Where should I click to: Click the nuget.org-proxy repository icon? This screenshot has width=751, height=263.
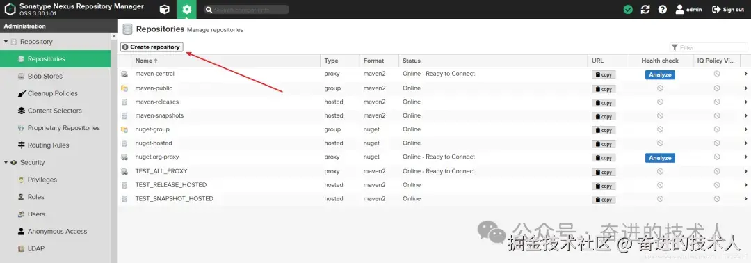pos(124,157)
